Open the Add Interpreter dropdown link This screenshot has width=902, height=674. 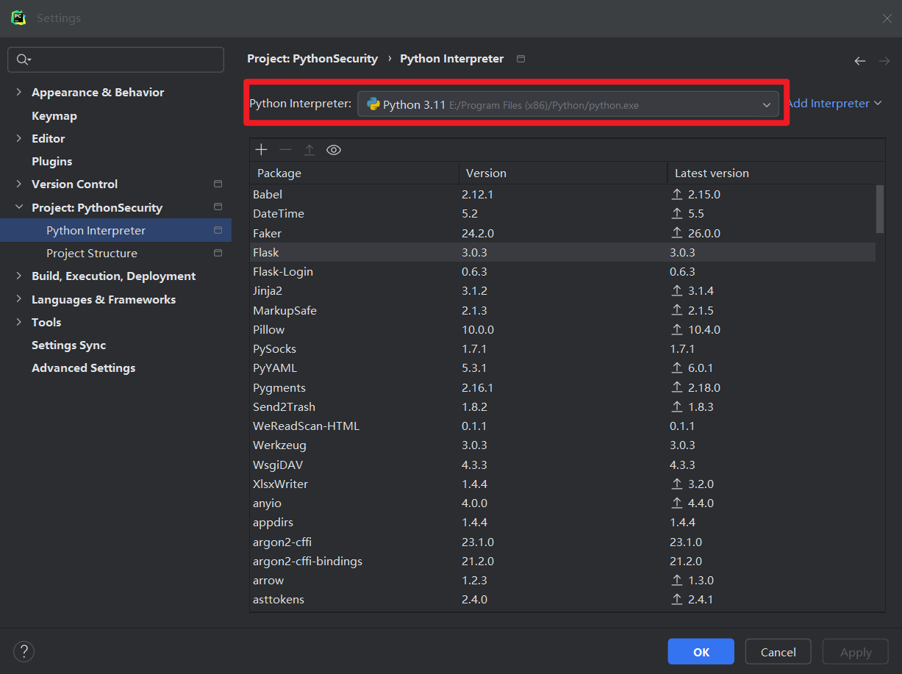pos(834,104)
